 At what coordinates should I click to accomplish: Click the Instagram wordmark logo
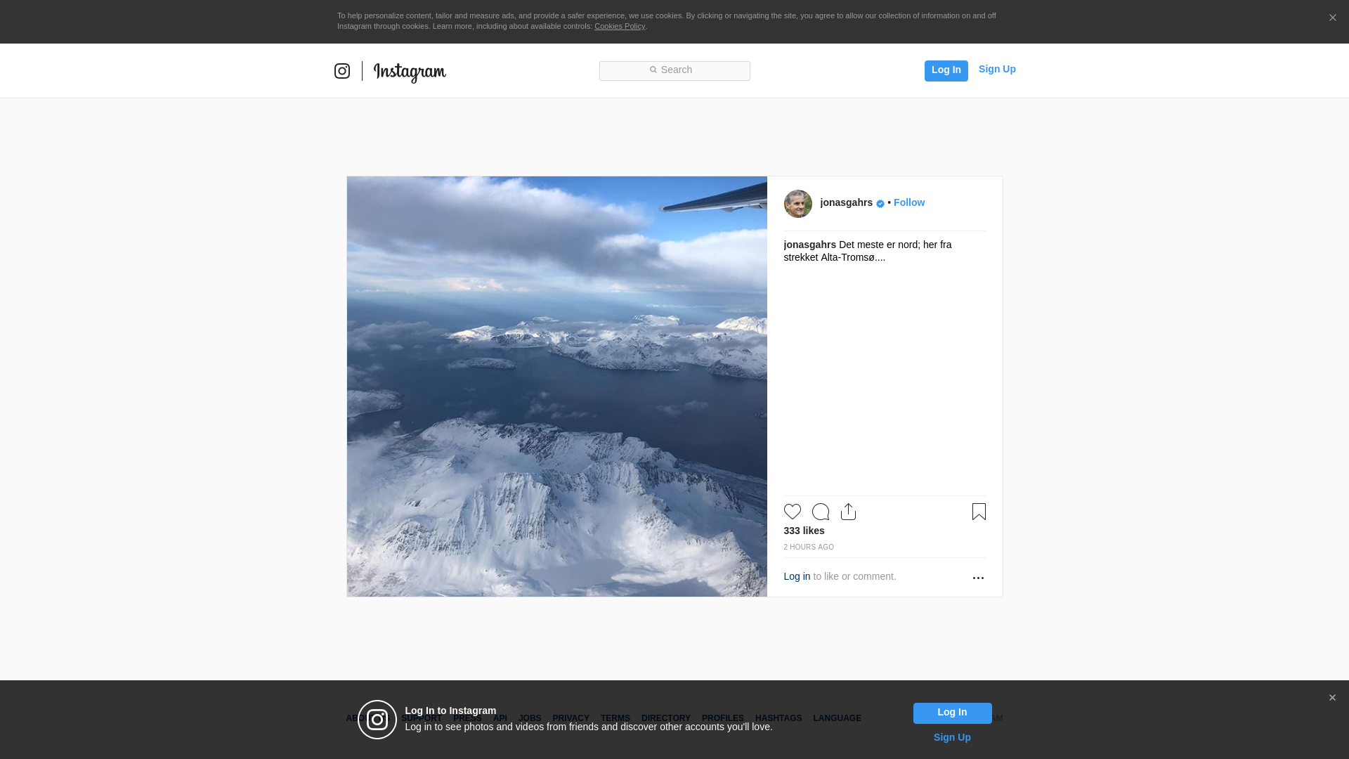click(x=410, y=72)
